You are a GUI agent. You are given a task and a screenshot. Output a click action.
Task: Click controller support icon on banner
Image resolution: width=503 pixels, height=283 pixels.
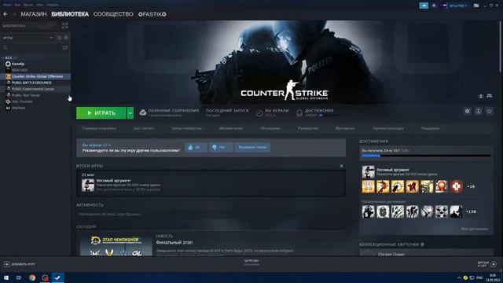(489, 96)
